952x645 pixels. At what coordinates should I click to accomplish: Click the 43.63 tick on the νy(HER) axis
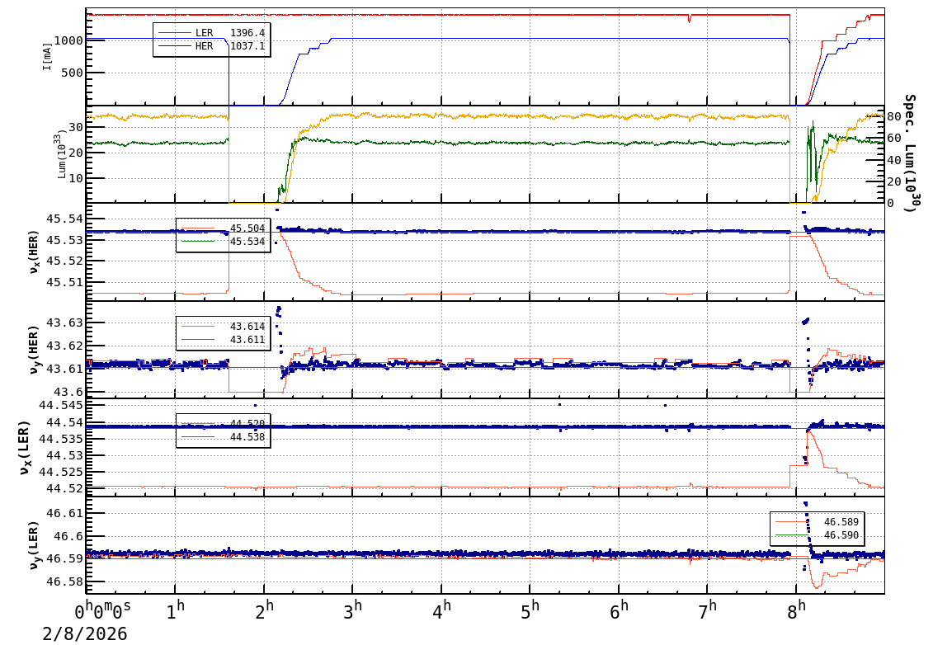64,322
